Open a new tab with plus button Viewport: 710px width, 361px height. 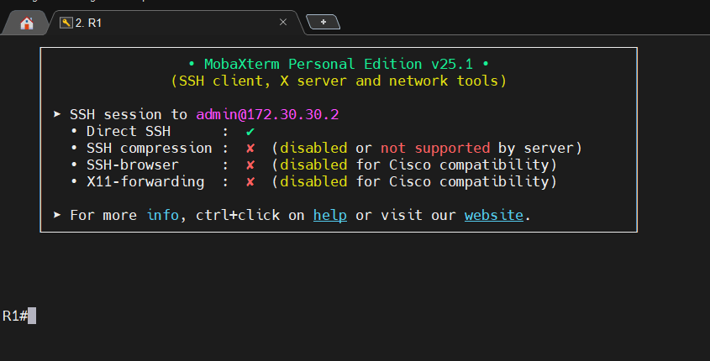pos(323,22)
